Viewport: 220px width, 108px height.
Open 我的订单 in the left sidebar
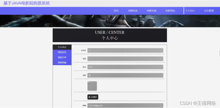coord(62,57)
